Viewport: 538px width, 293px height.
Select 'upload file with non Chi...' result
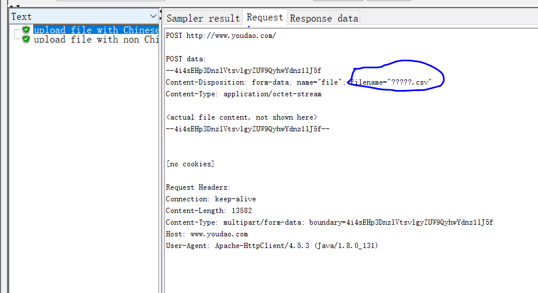[x=96, y=40]
